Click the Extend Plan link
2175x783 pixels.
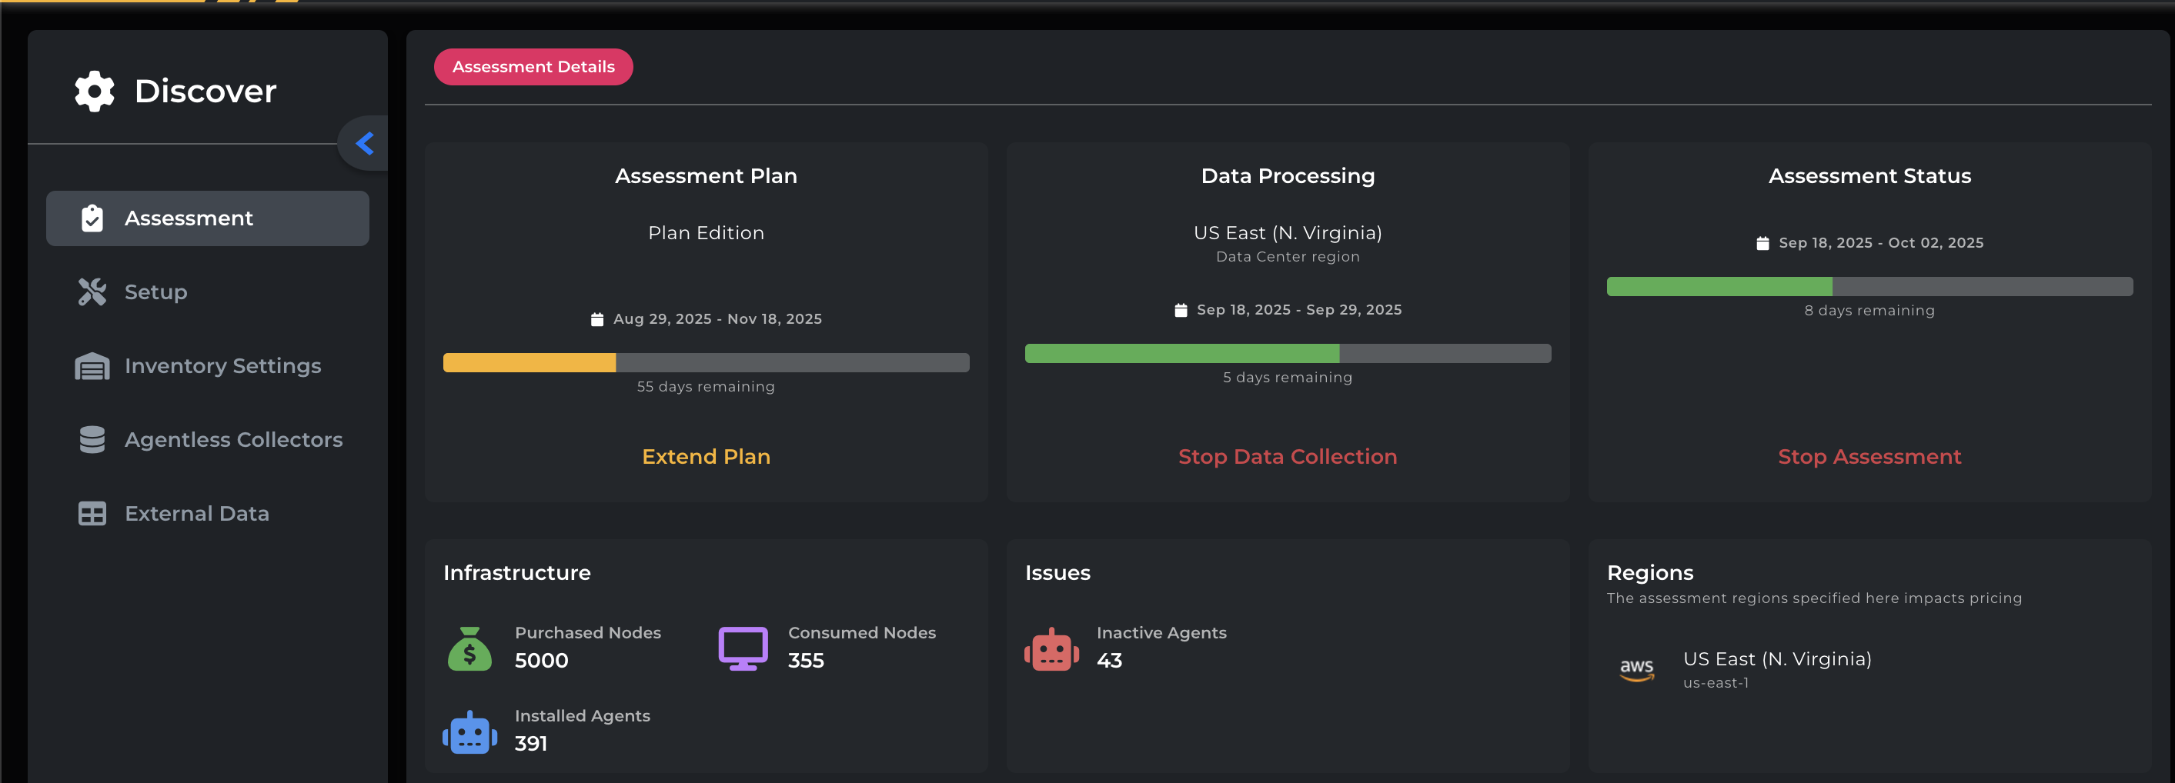click(x=706, y=456)
